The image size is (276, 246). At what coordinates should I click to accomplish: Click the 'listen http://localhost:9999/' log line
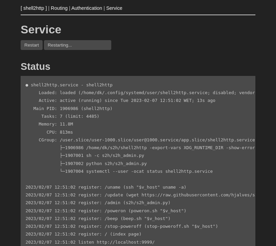(x=90, y=242)
